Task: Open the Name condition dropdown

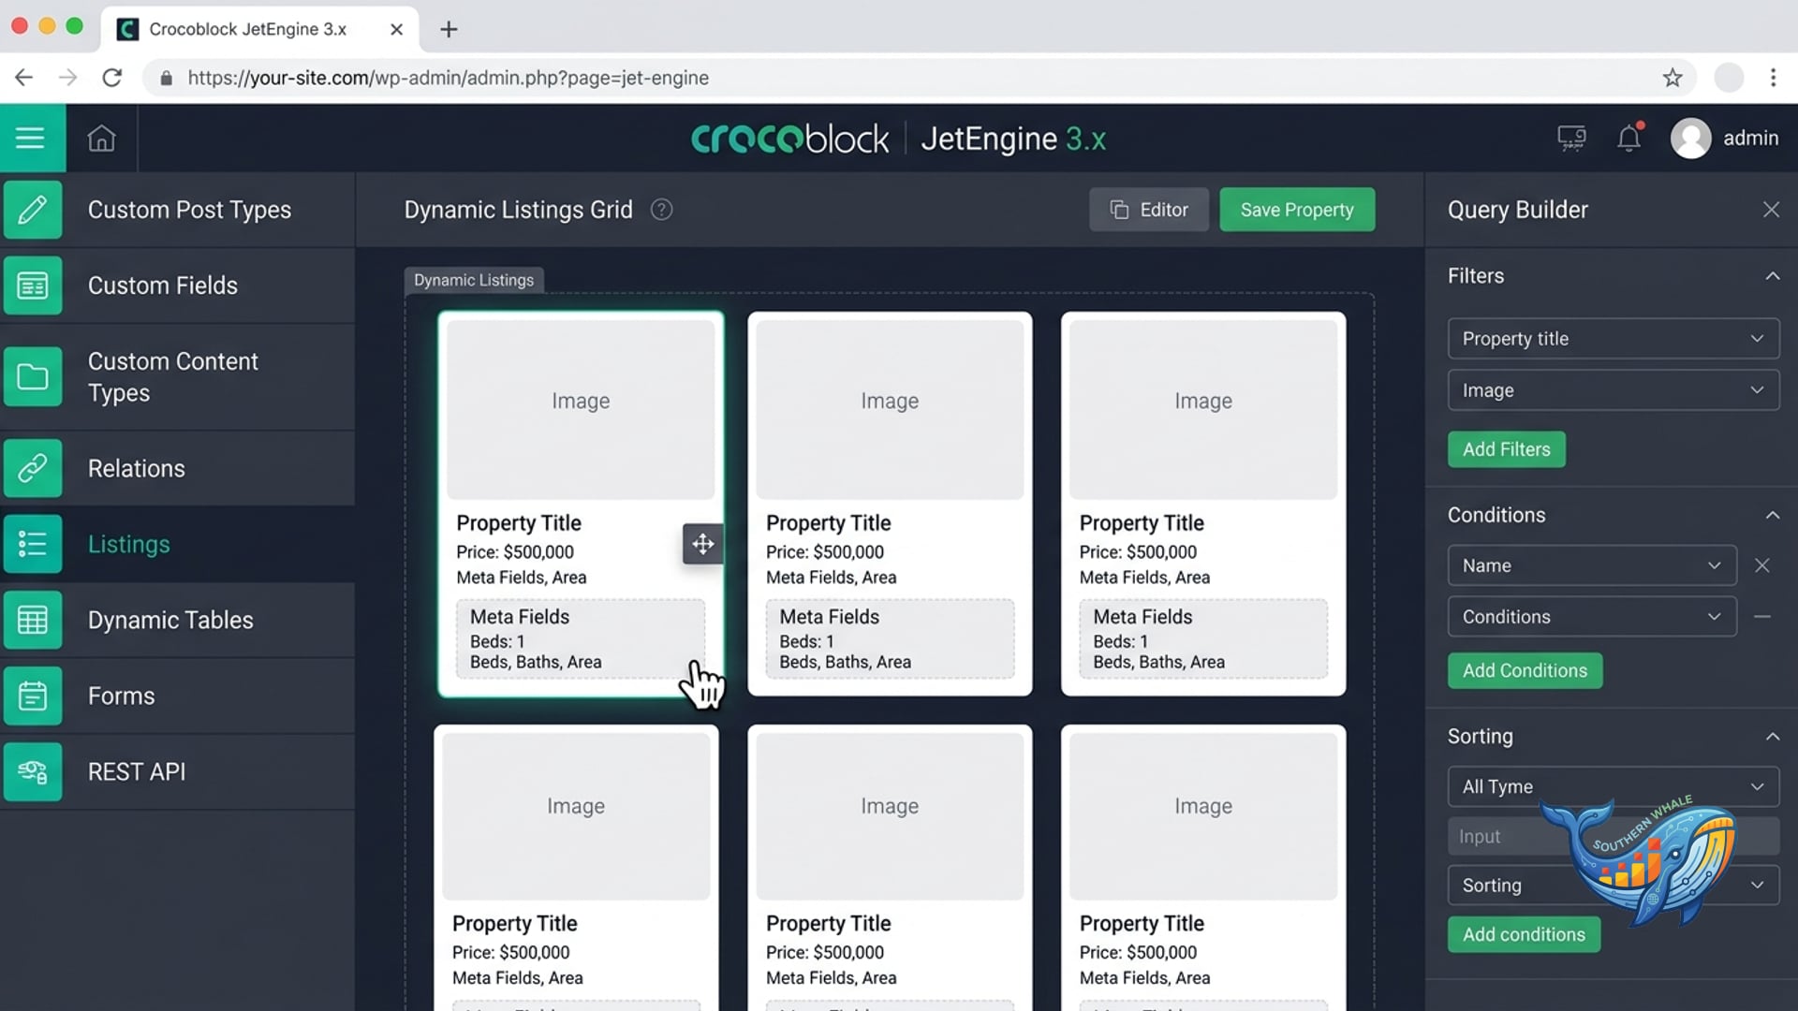Action: pos(1592,565)
